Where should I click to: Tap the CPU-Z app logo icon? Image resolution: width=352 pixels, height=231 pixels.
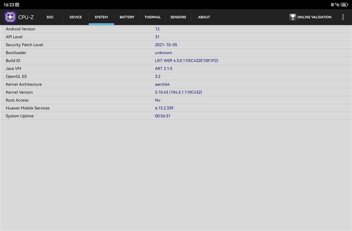[x=10, y=17]
